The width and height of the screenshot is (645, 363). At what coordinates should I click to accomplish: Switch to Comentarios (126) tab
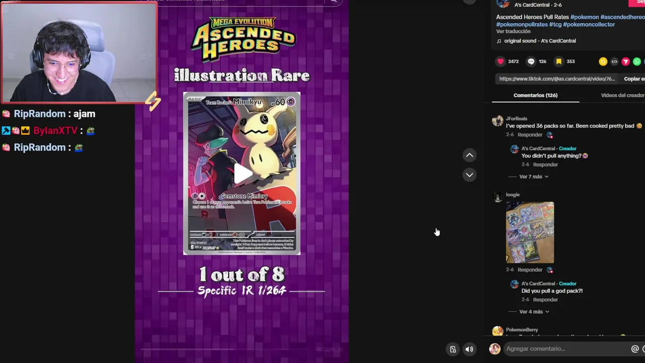tap(535, 95)
